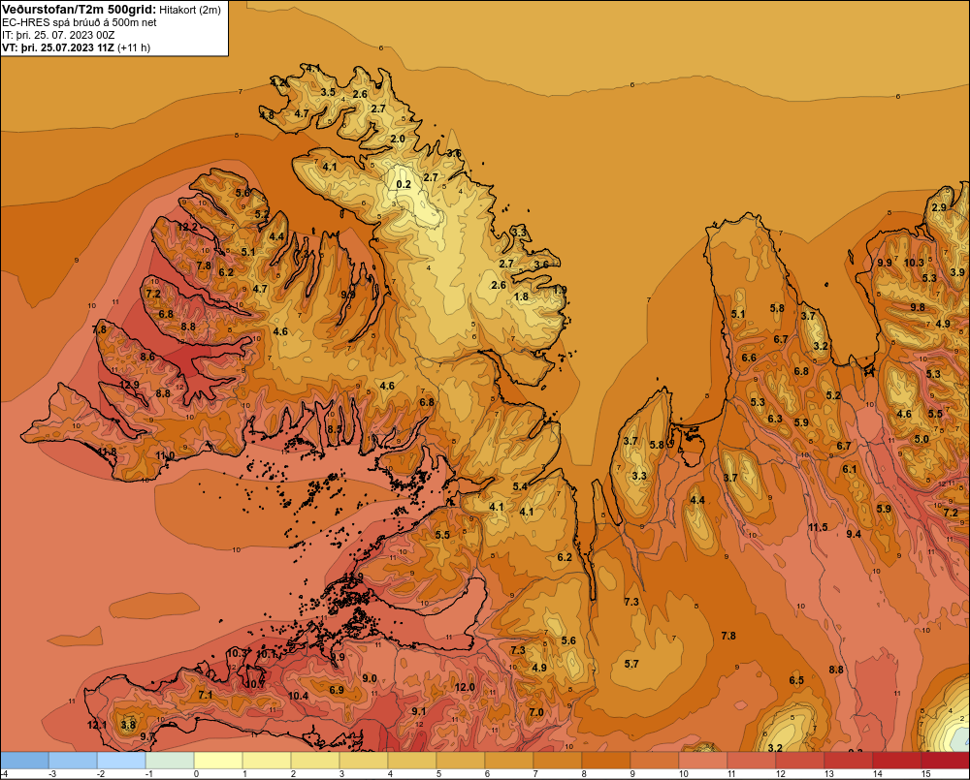Click the 7.0 temperature value
Image resolution: width=970 pixels, height=780 pixels.
click(x=535, y=712)
